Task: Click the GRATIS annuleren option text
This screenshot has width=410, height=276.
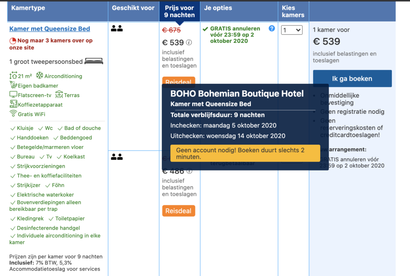Action: tap(235, 35)
